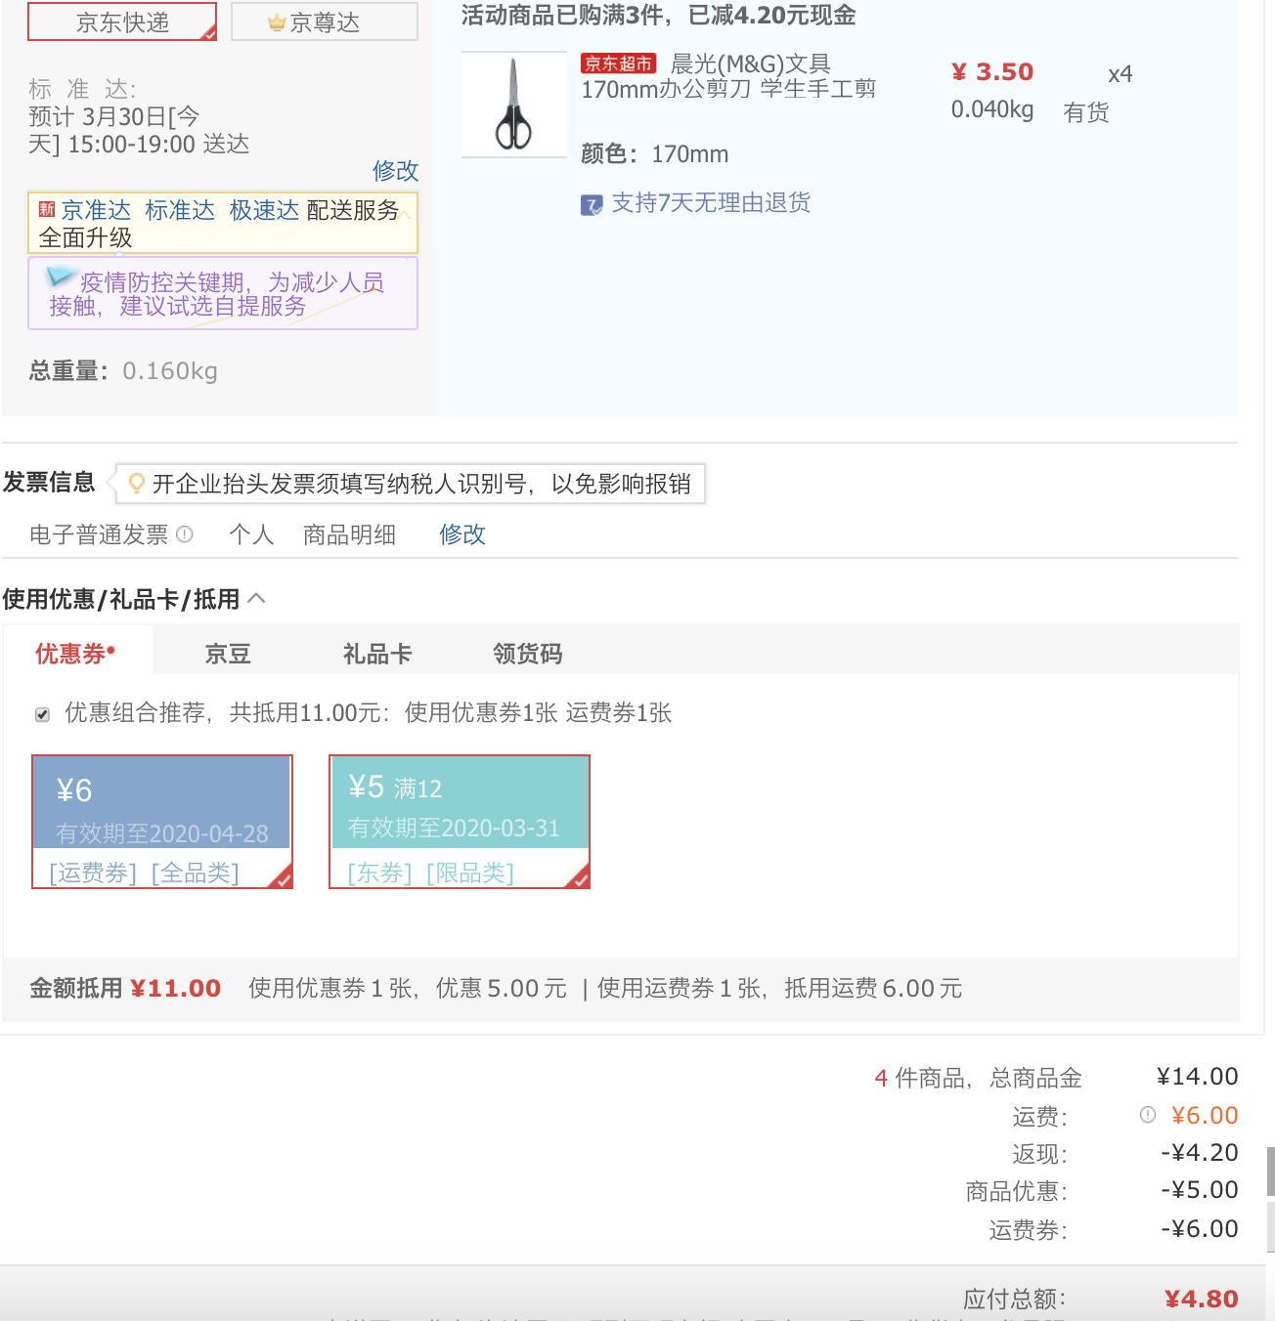Select 京东快递 delivery option

click(x=122, y=21)
